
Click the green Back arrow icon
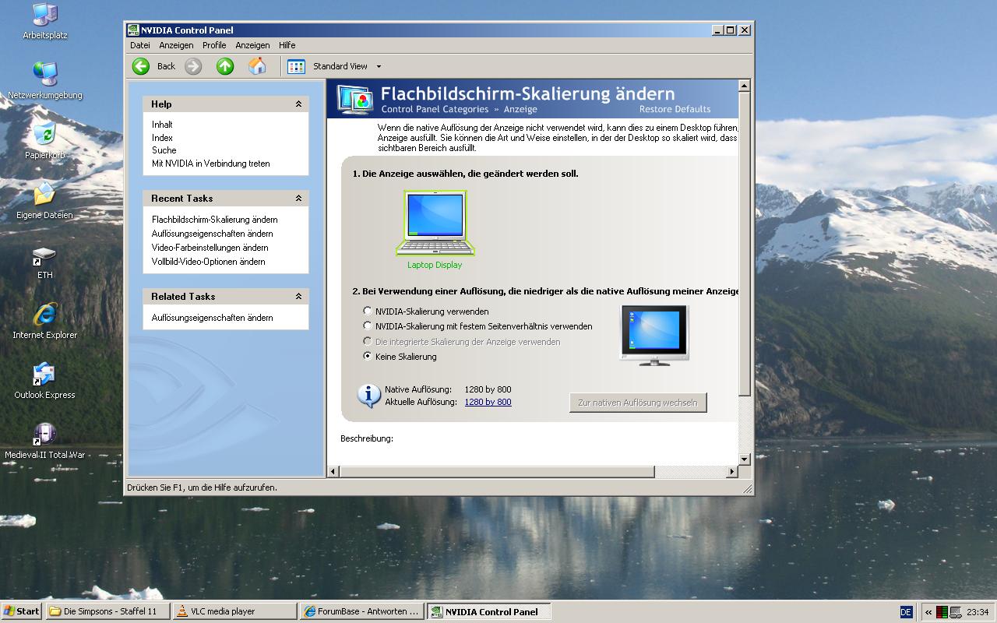point(141,66)
